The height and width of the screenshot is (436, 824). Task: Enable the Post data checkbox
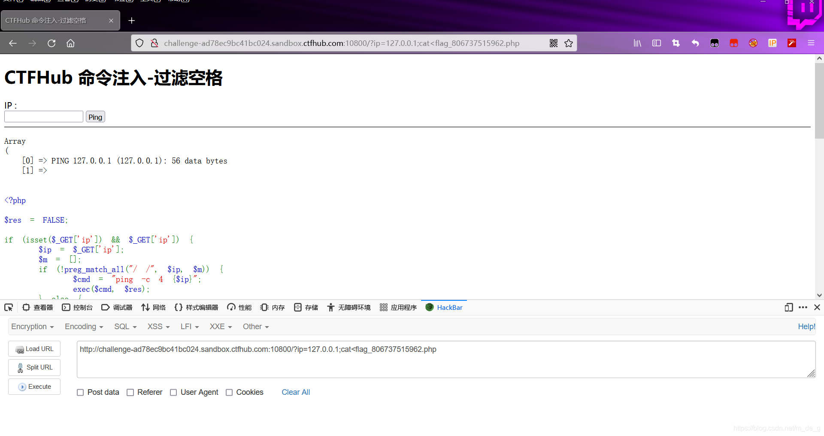[x=80, y=393]
